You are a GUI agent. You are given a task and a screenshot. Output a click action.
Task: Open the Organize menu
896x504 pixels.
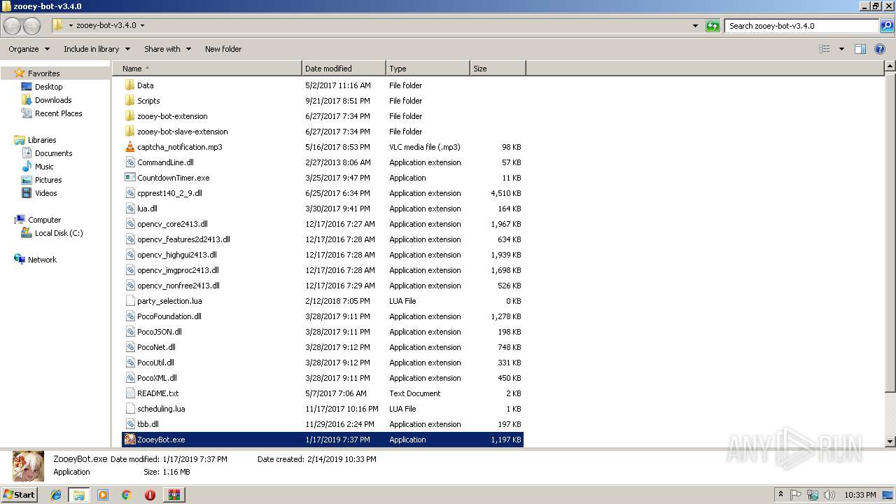point(29,49)
